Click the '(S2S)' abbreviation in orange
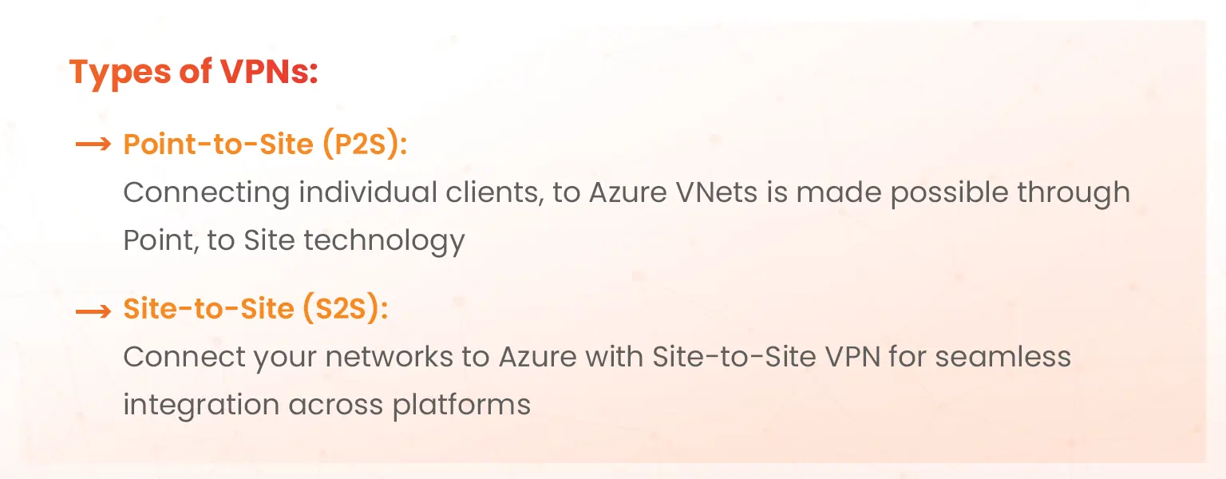The image size is (1226, 479). [x=342, y=310]
